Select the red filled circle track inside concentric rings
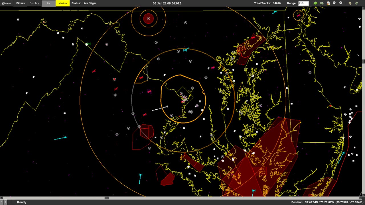Screen dimensions: 365x205 point(149,19)
